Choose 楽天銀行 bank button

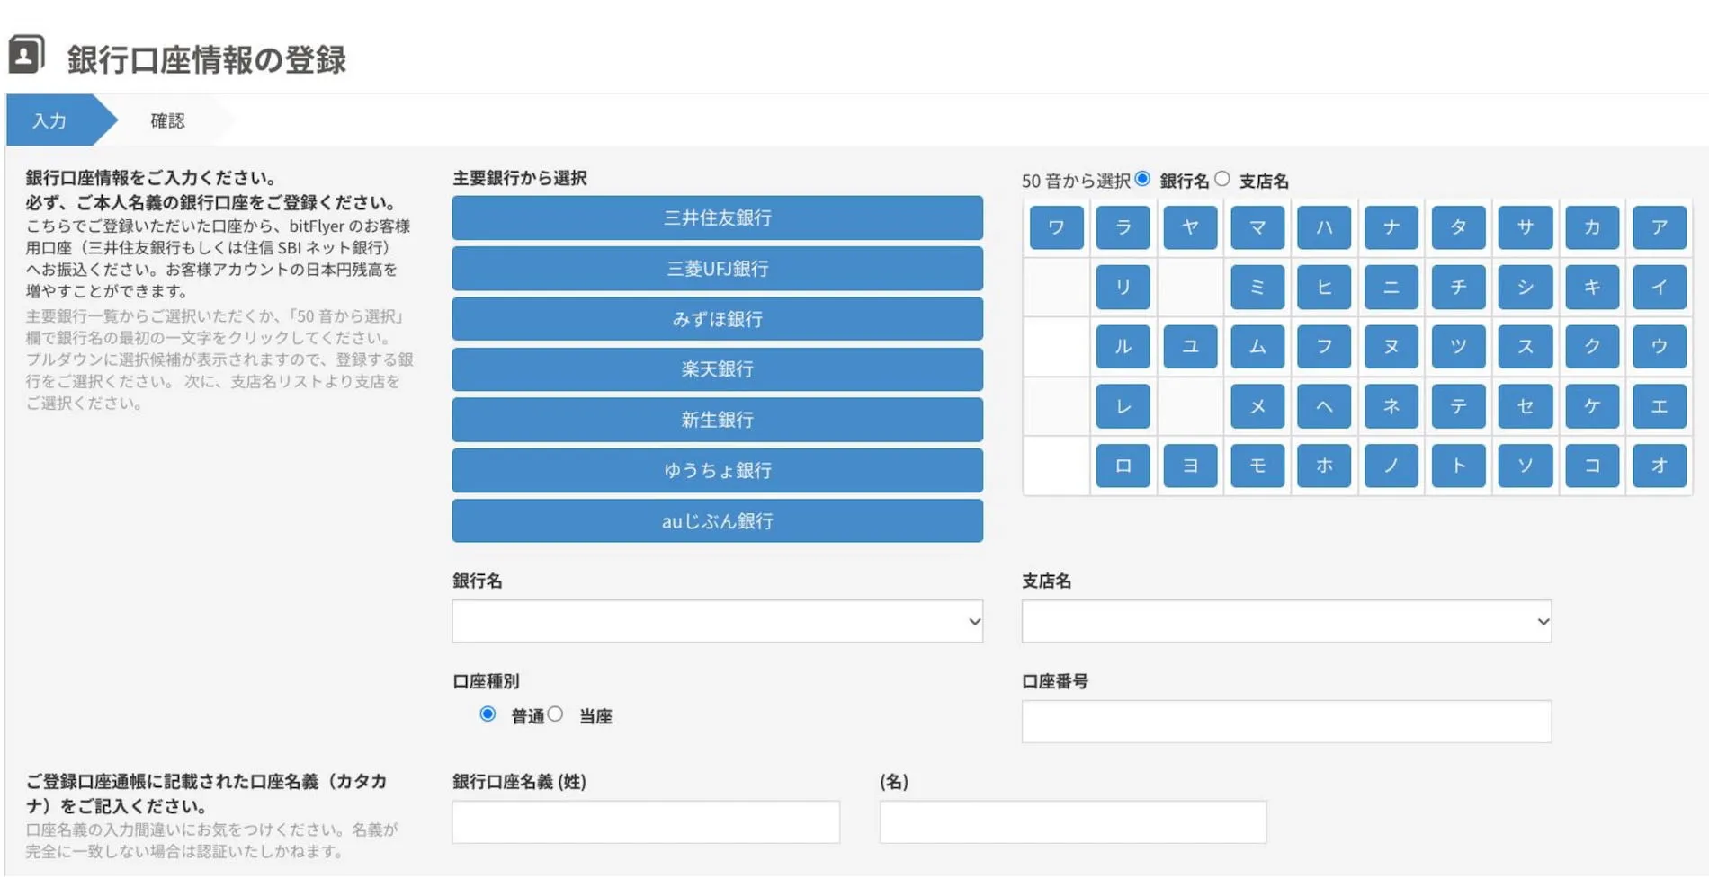pyautogui.click(x=717, y=368)
